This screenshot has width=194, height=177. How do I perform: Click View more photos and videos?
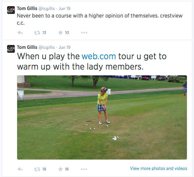point(158,168)
